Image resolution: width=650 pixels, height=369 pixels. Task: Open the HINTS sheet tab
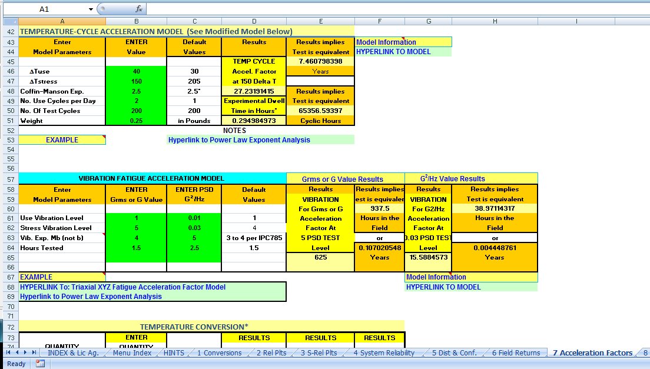[x=174, y=353]
